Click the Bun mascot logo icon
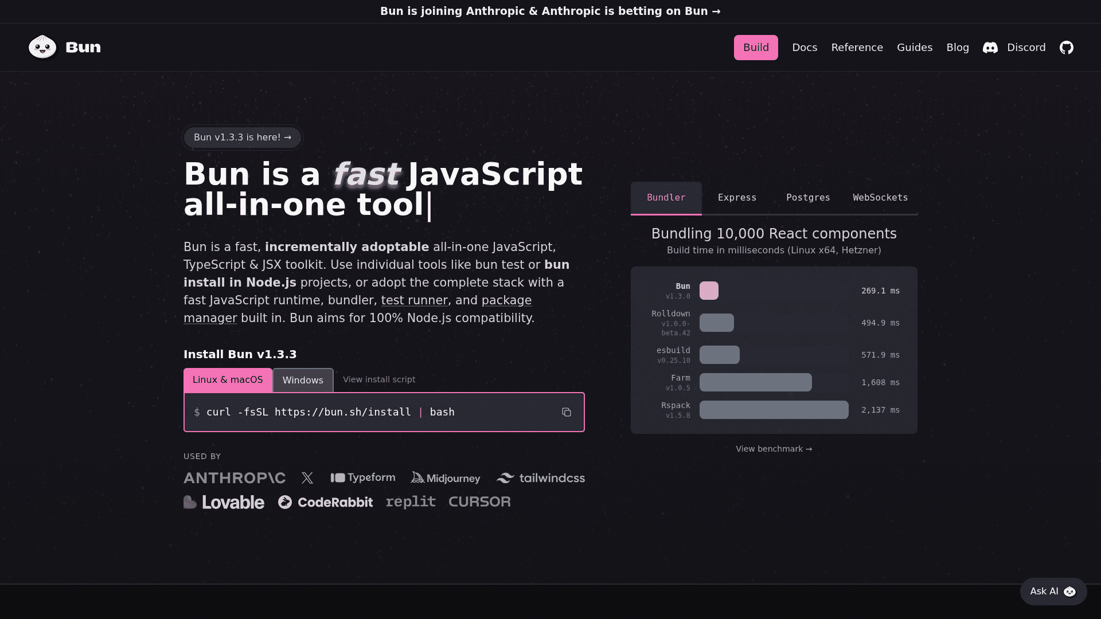This screenshot has width=1101, height=619. click(x=42, y=47)
